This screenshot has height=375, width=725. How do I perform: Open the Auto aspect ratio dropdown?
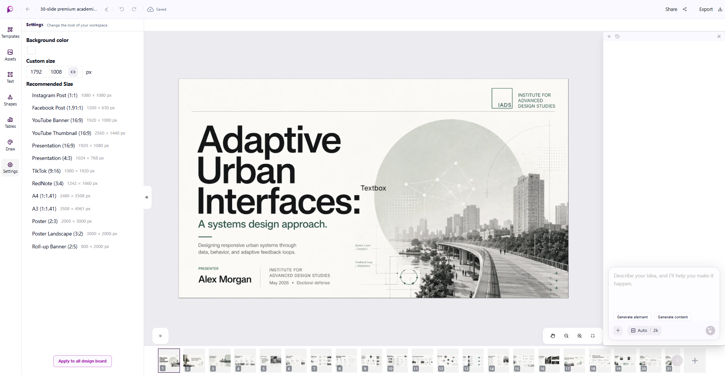639,330
